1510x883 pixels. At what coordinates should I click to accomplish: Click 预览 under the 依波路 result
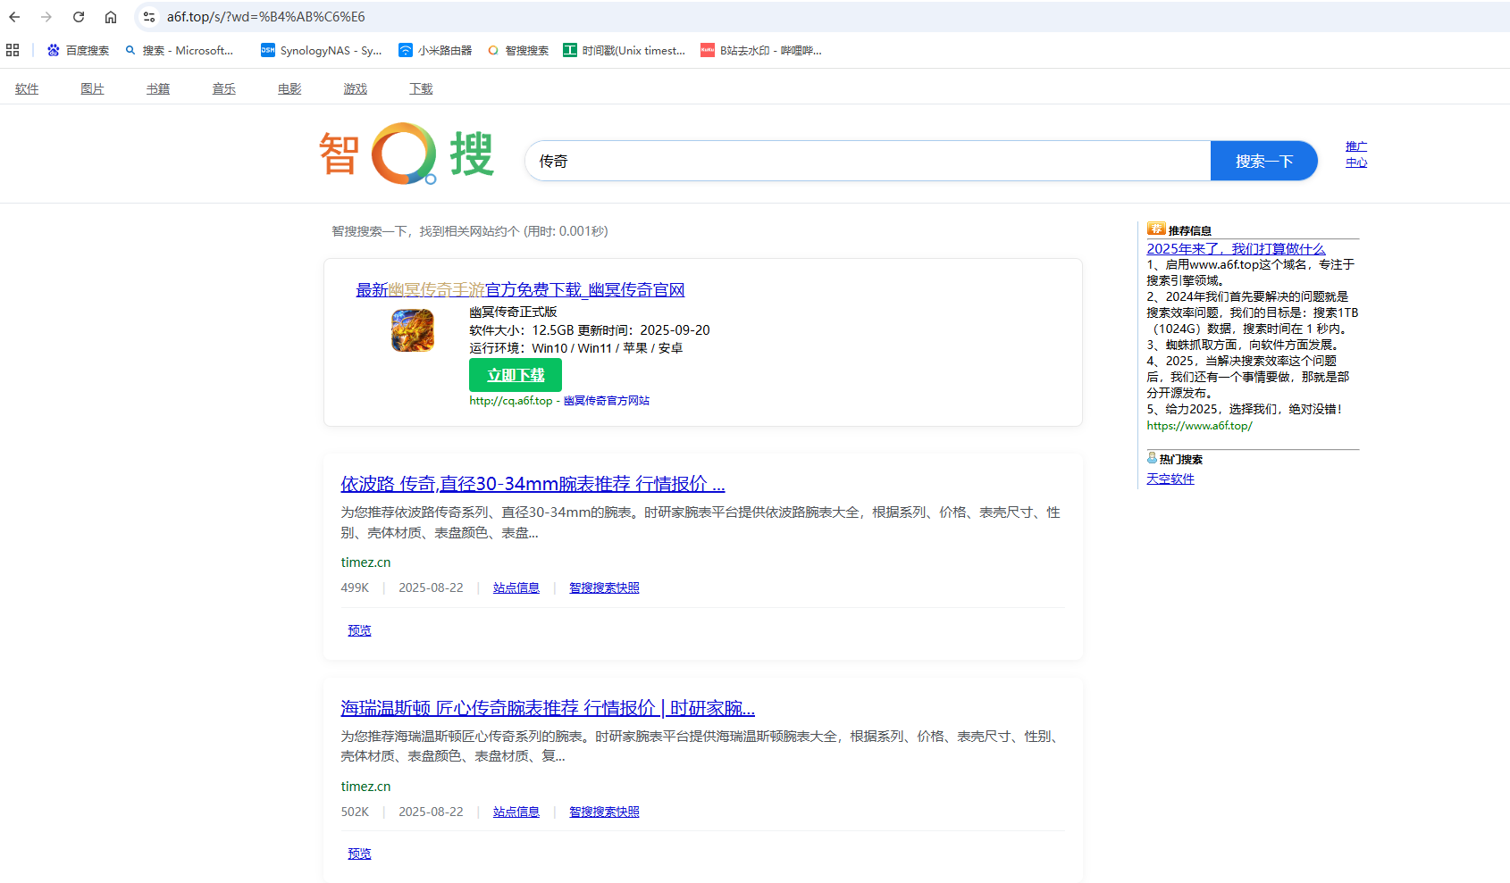pyautogui.click(x=359, y=630)
